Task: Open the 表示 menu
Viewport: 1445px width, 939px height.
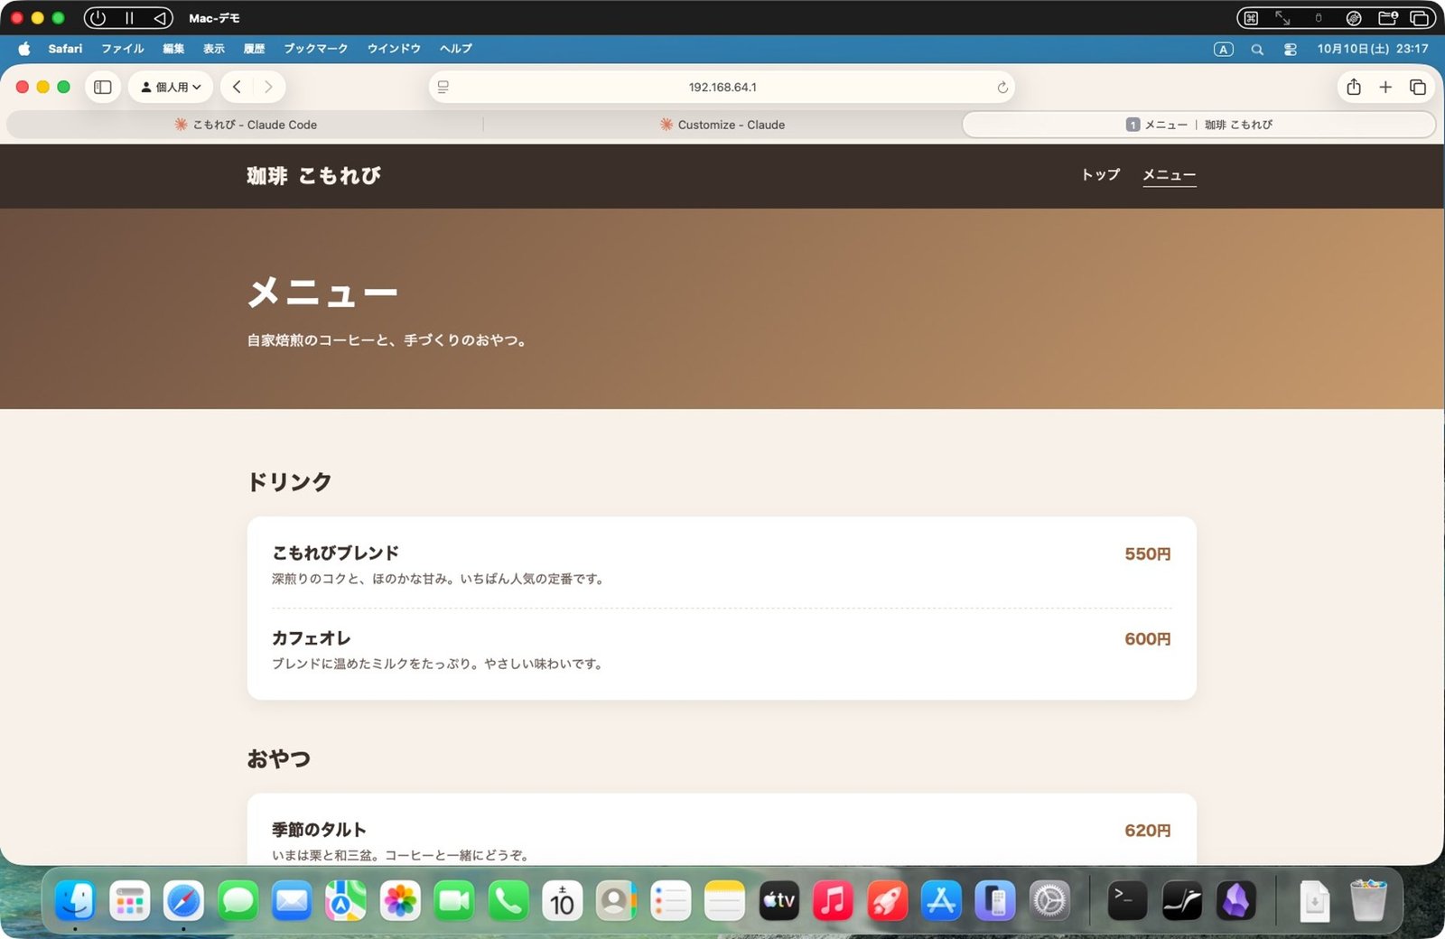Action: pyautogui.click(x=214, y=49)
